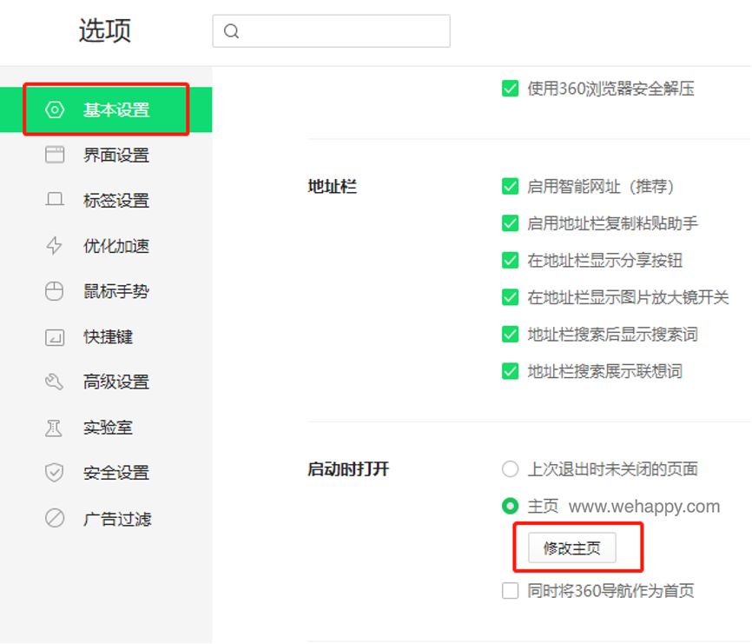Click the 鼠标手势 mouse icon
The image size is (752, 644).
pyautogui.click(x=55, y=291)
